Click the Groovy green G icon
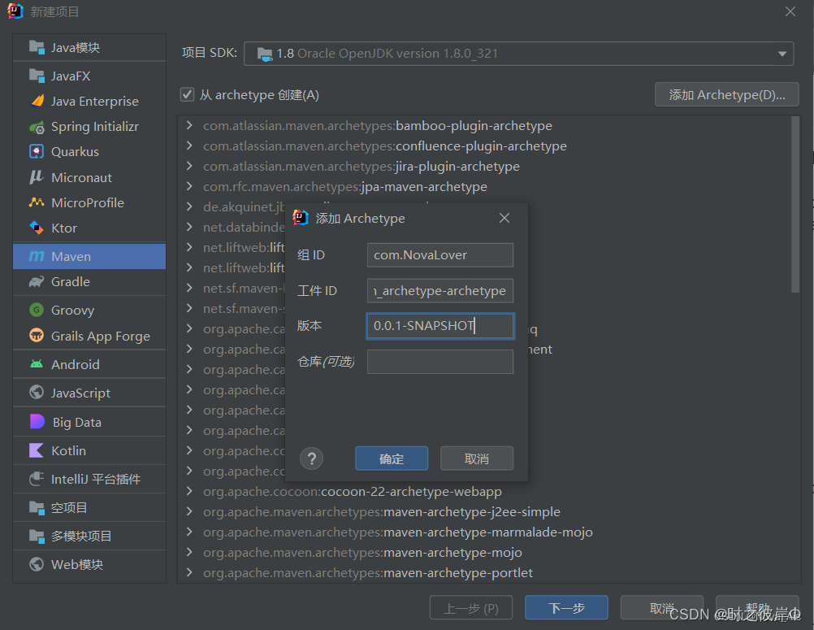Screen dimensions: 814x630 [37, 310]
